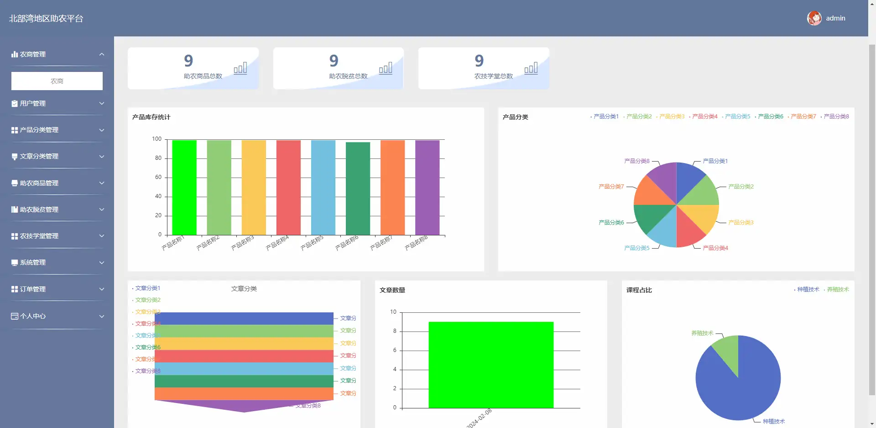
Task: Click the admin username label
Action: pos(835,18)
